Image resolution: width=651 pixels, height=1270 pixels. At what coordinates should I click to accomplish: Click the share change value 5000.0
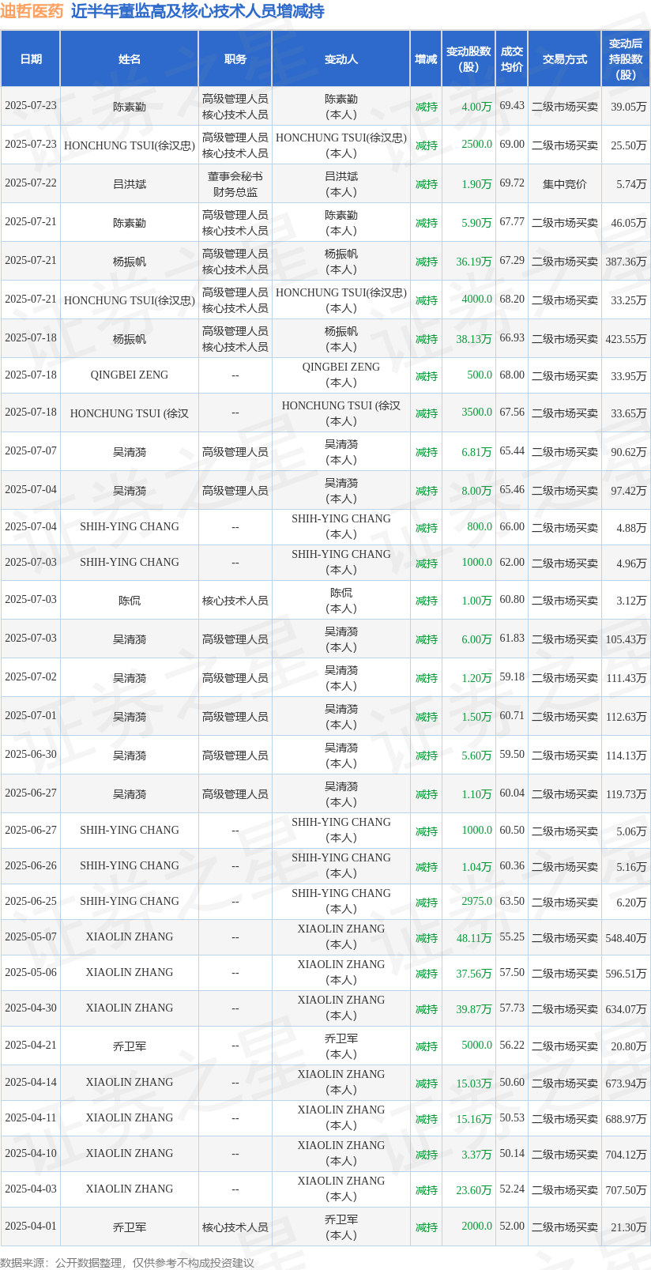pos(477,1046)
